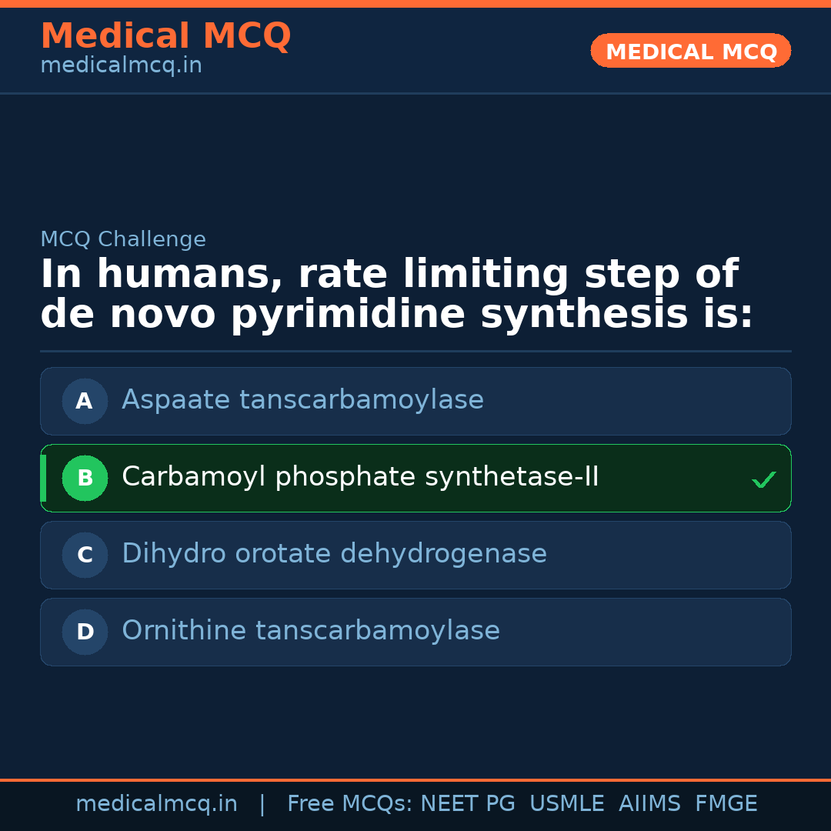
Task: Click FMGE in the footer
Action: 726,804
